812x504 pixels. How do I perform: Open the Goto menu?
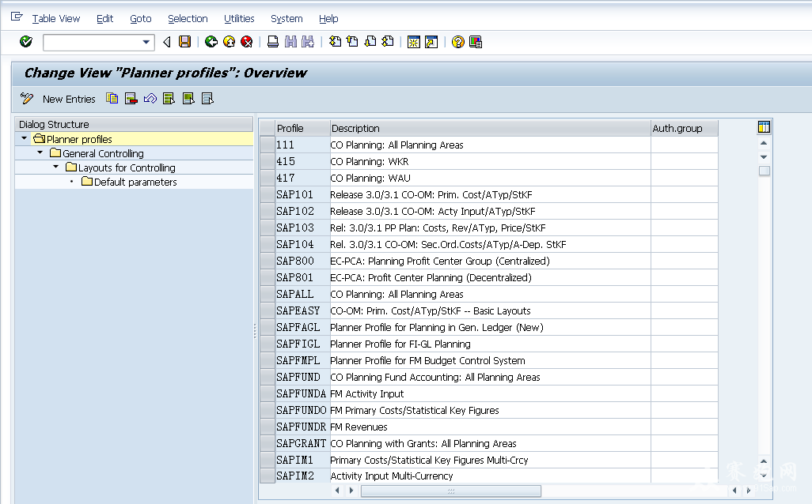pyautogui.click(x=140, y=19)
